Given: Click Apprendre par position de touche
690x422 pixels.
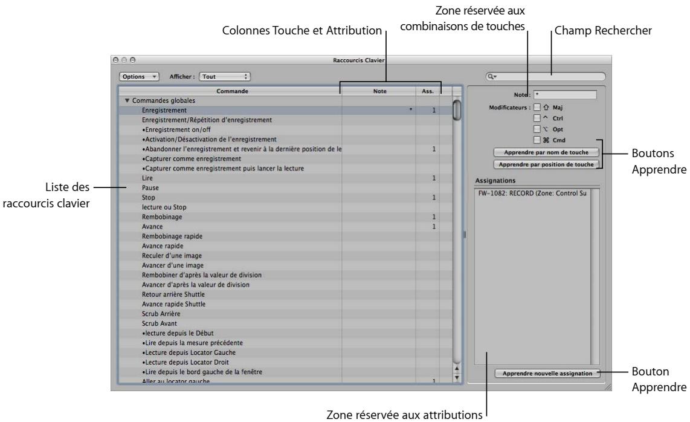Looking at the screenshot, I should [546, 164].
